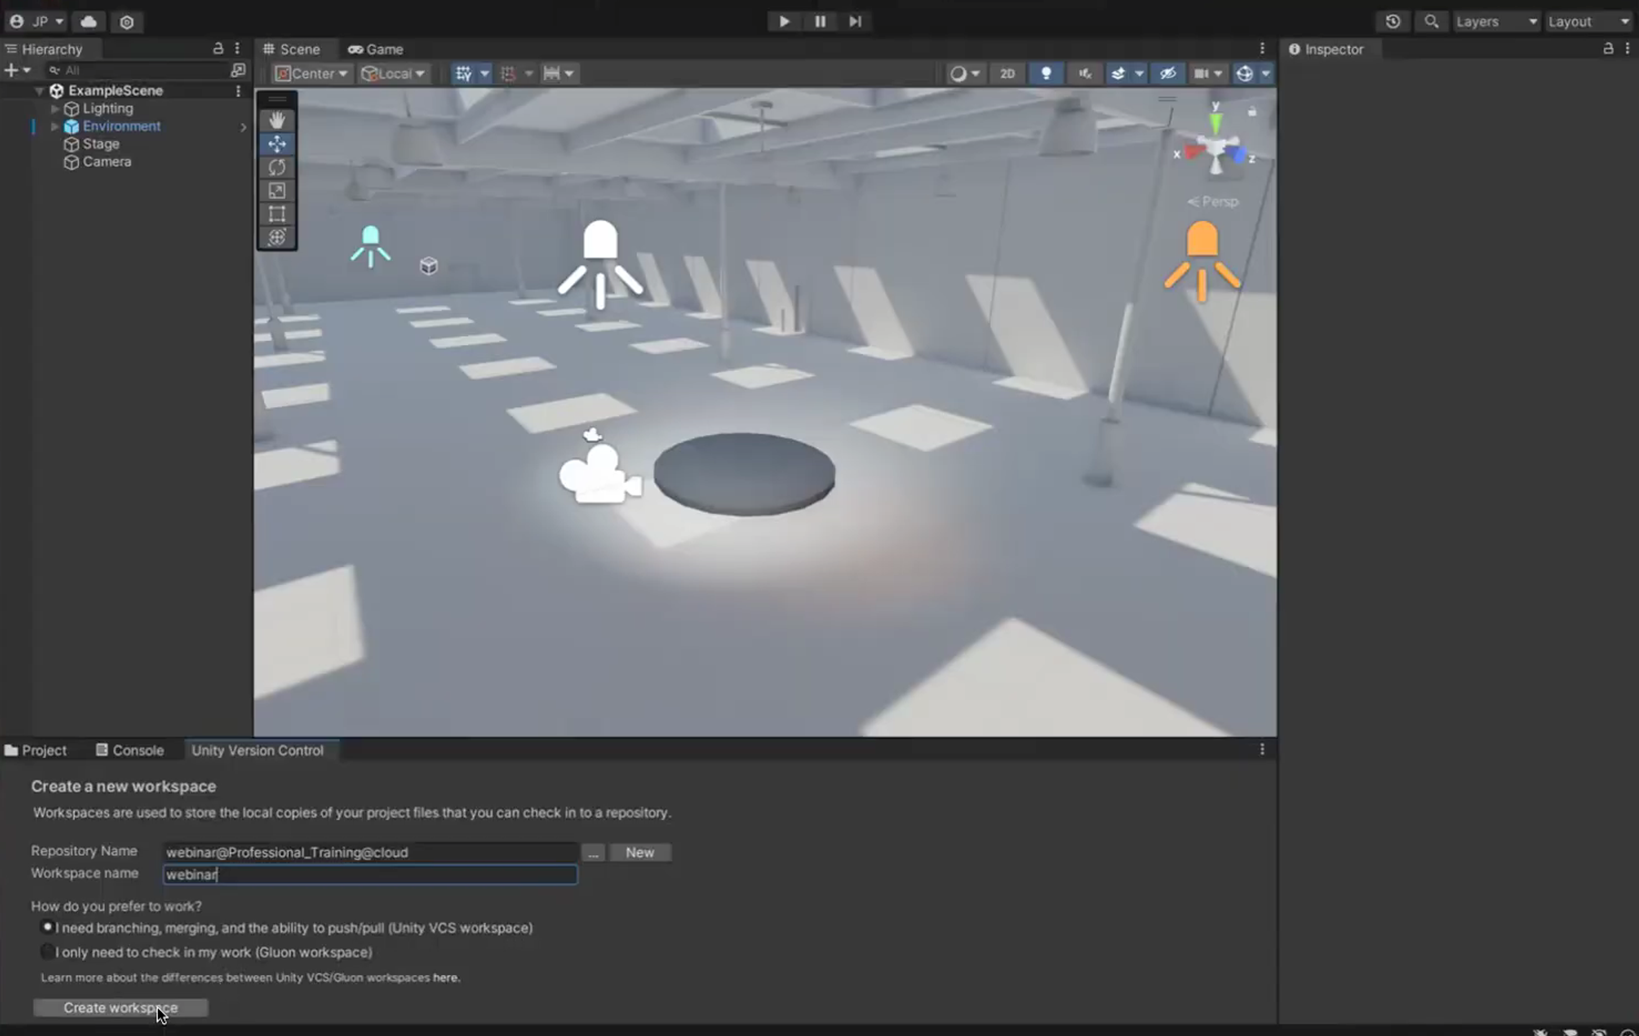Expand the Lighting object in Hierarchy
The width and height of the screenshot is (1639, 1036).
(x=55, y=108)
